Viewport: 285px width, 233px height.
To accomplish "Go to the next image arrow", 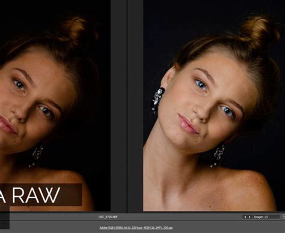I will click(x=250, y=217).
